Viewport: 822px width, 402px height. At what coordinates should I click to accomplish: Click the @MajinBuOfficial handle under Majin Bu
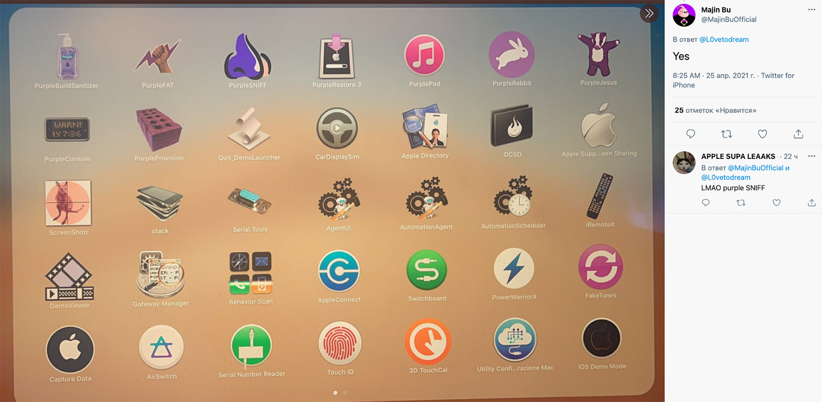[728, 20]
